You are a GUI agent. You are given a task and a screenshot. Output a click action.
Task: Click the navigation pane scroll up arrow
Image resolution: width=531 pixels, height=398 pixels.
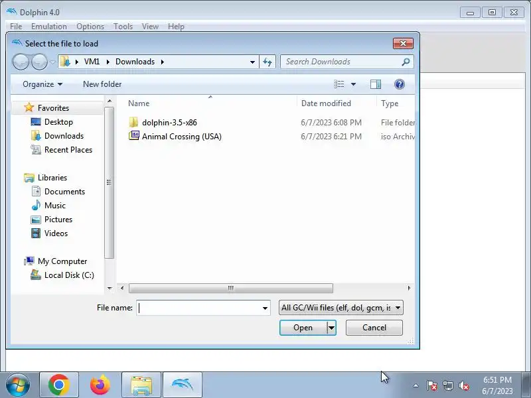pos(110,101)
